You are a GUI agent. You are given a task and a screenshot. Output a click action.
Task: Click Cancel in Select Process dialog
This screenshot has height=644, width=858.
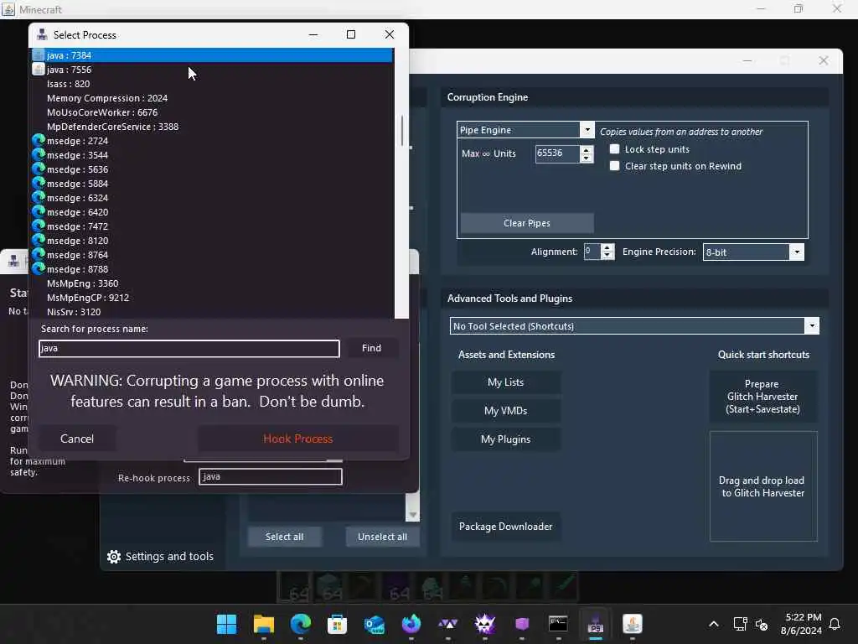coord(77,439)
